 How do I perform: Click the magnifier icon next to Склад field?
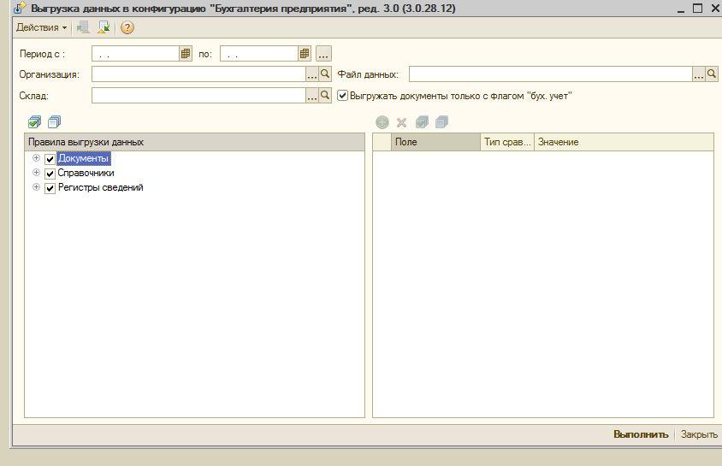pyautogui.click(x=325, y=96)
